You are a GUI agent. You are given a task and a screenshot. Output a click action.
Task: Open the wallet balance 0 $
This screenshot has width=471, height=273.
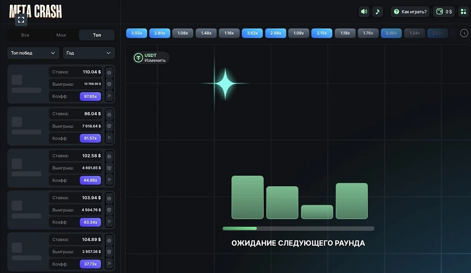tap(444, 12)
